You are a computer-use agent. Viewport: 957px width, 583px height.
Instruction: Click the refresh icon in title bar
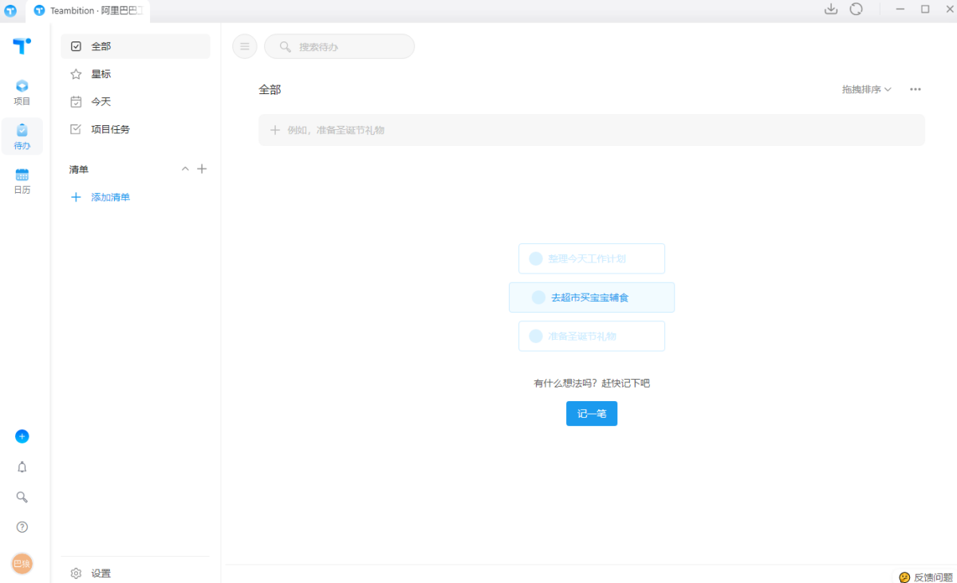(x=857, y=10)
